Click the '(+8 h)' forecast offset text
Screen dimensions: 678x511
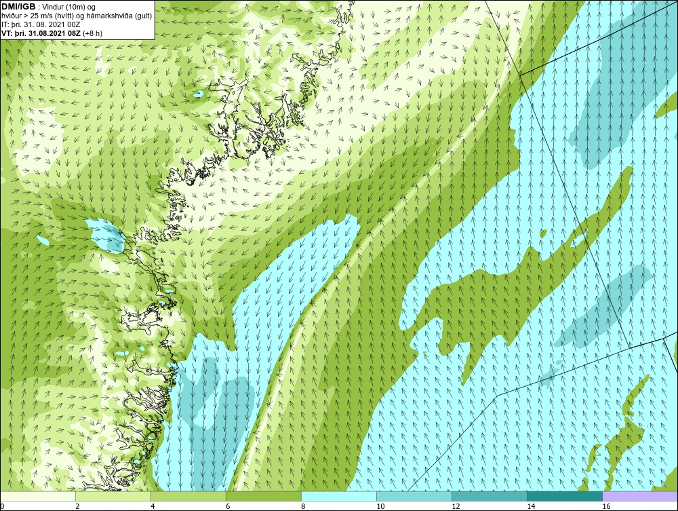pyautogui.click(x=92, y=33)
